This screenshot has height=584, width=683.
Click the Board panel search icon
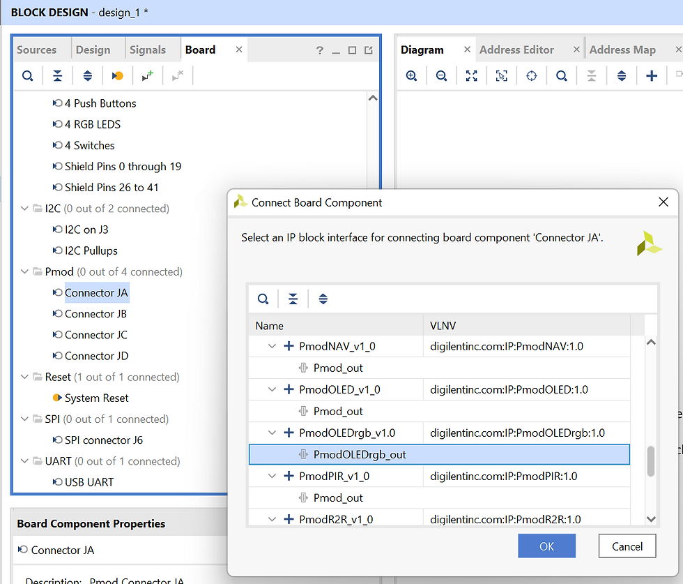click(27, 76)
